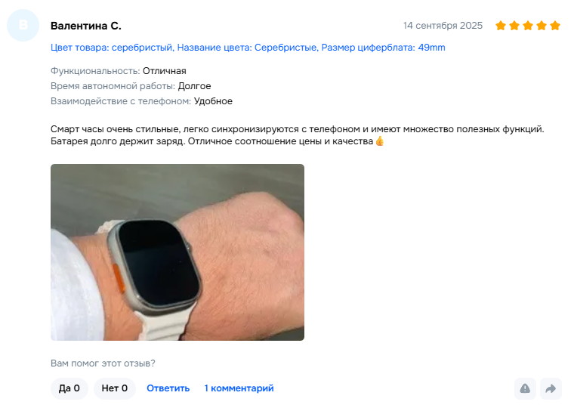Vote 'Нет 0' on review helpfulness
This screenshot has width=574, height=408.
pos(115,388)
